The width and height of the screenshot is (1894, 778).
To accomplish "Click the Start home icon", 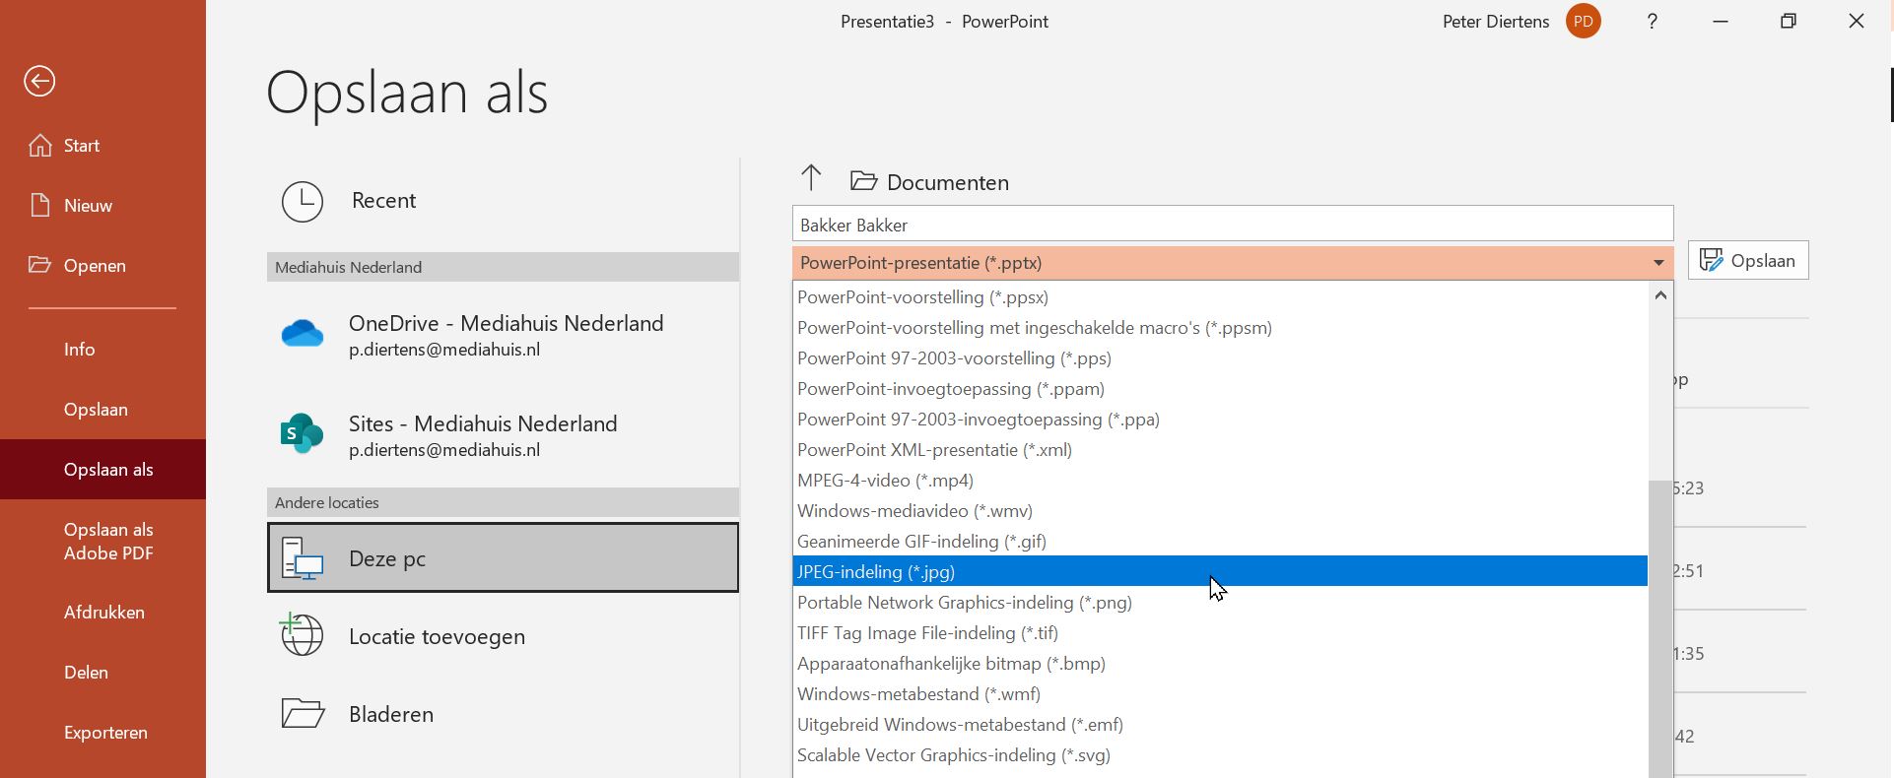I will coord(40,146).
